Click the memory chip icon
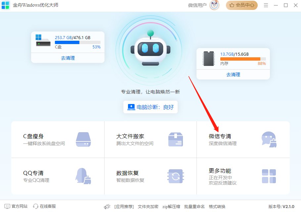The image size is (301, 212). 208,58
